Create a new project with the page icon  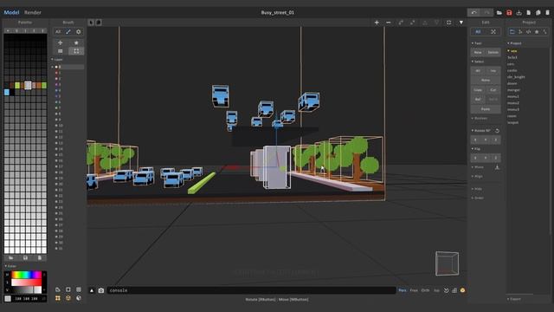[x=529, y=13]
